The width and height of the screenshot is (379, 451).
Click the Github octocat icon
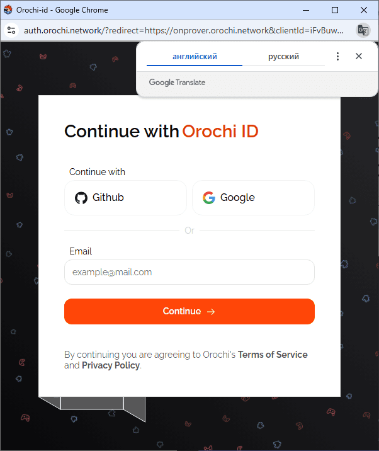(x=81, y=198)
